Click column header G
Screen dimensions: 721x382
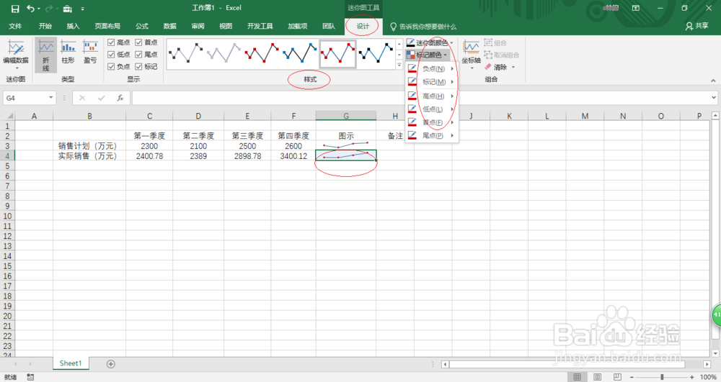click(346, 116)
